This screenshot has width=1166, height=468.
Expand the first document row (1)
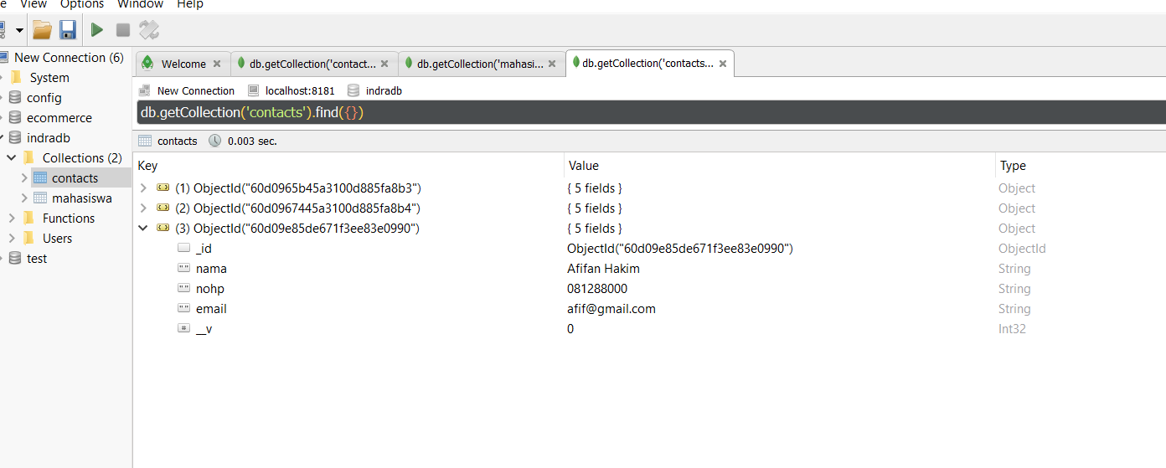click(143, 188)
